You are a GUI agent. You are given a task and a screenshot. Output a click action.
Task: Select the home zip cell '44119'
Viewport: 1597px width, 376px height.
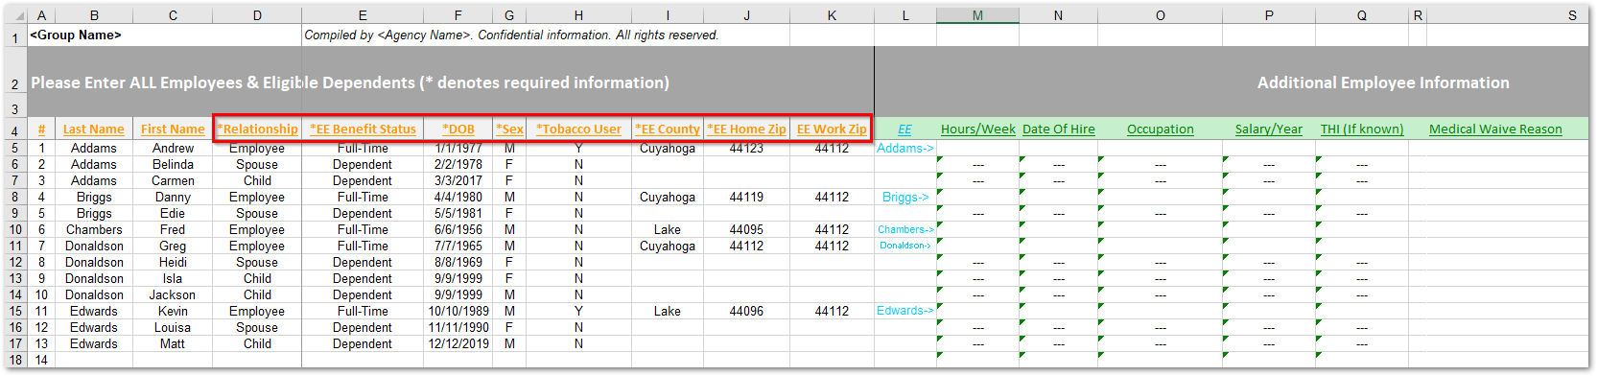(x=746, y=197)
